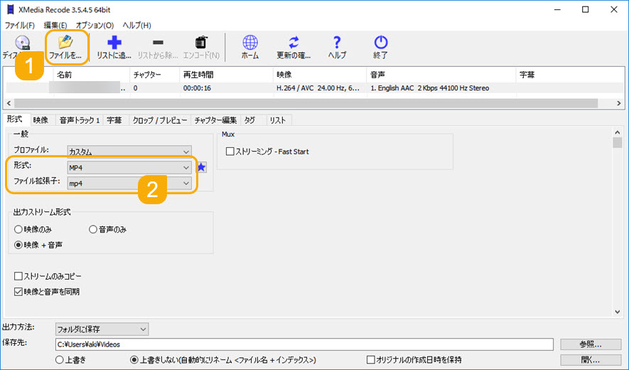
Task: Switch to the リスト tab
Action: click(278, 120)
